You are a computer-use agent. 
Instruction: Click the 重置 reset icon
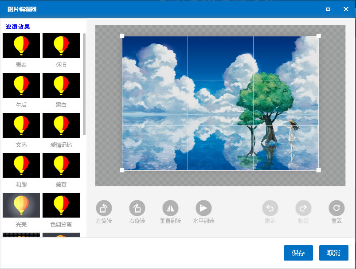(336, 208)
